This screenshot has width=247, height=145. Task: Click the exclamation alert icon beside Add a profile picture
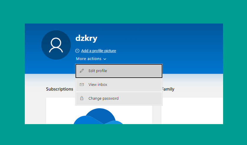tap(77, 51)
